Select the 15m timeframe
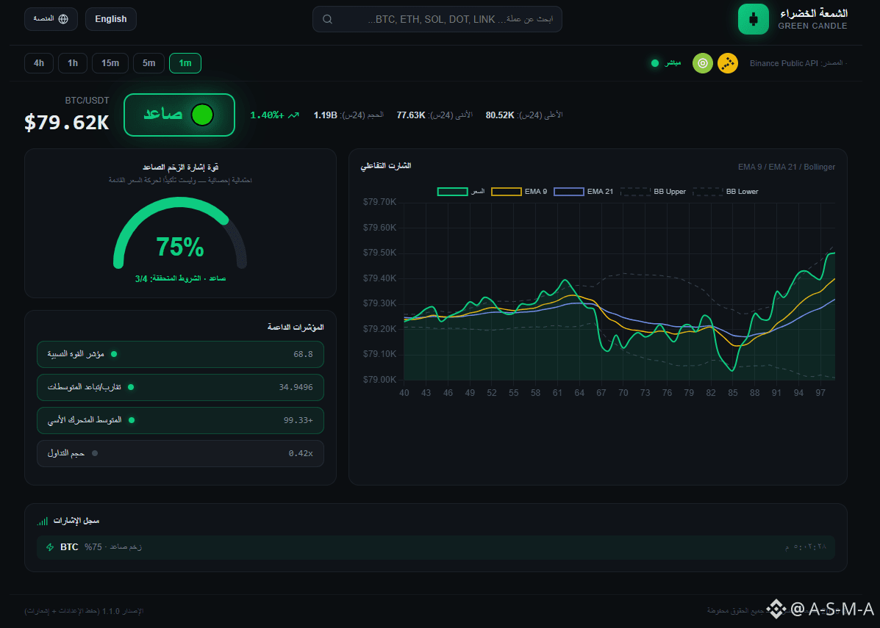 (110, 63)
